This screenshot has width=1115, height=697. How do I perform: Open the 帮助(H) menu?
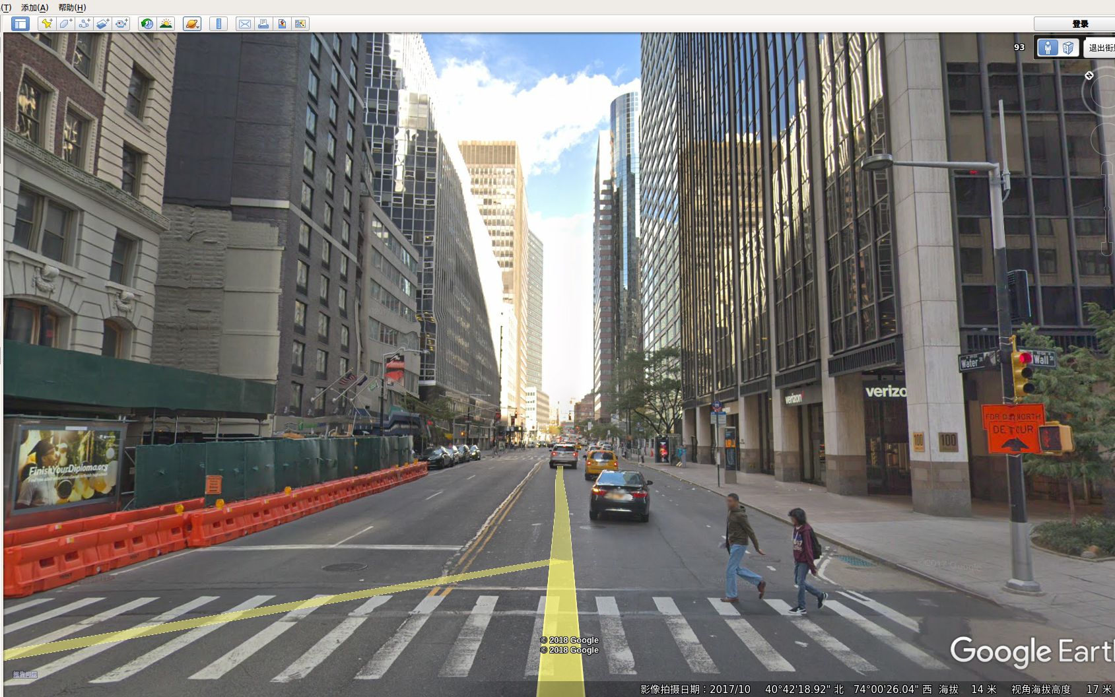tap(72, 7)
